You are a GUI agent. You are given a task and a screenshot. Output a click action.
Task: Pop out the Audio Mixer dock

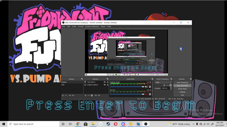point(152,79)
